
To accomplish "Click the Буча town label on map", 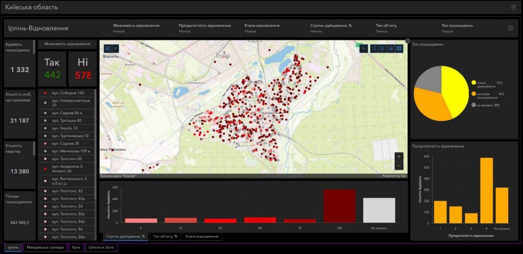I will [223, 55].
